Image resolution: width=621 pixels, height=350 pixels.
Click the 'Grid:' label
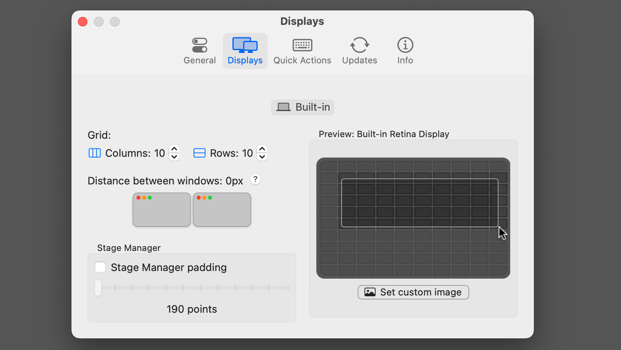99,135
